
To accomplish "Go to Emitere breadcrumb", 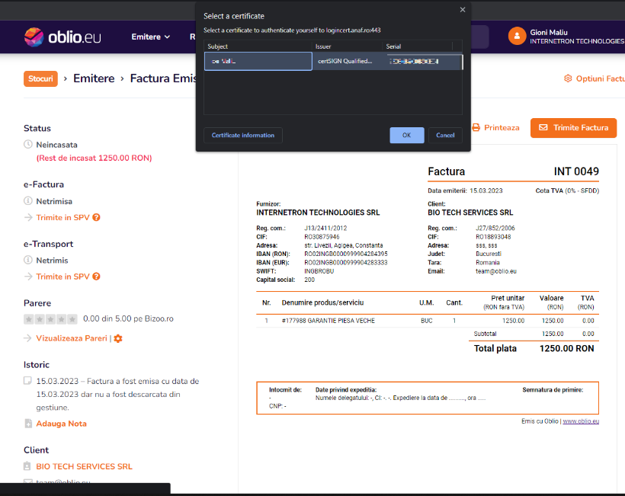I will (94, 78).
